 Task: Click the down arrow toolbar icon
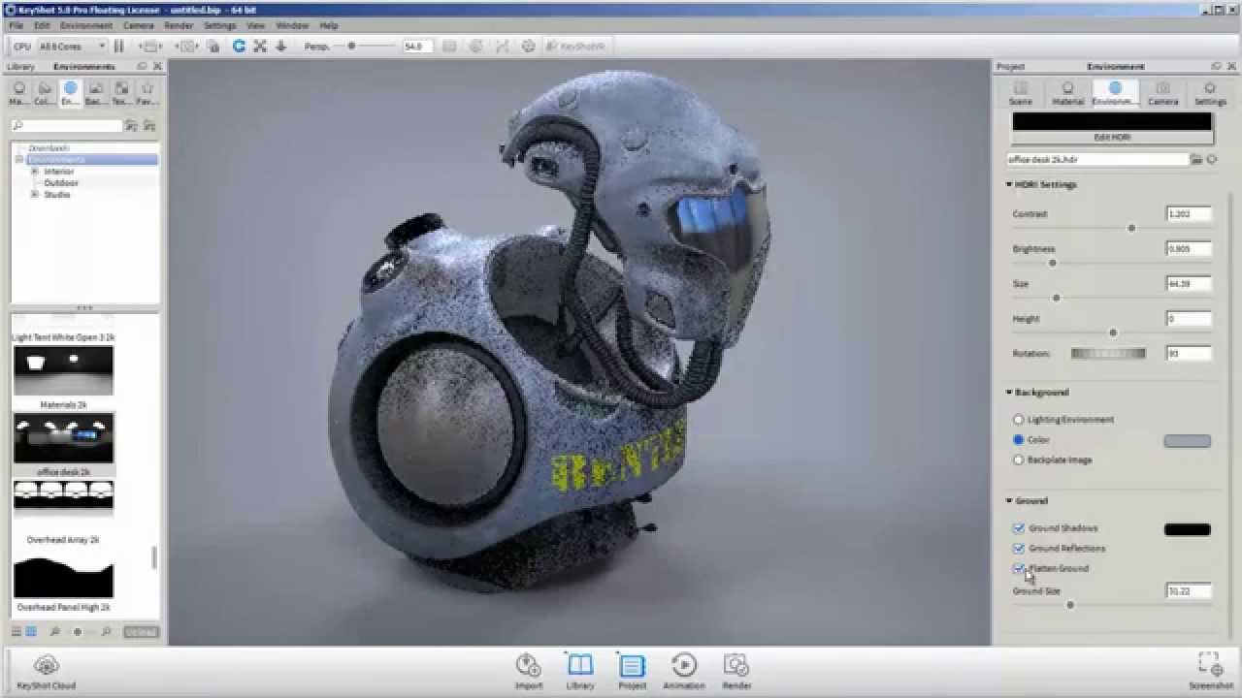coord(281,46)
